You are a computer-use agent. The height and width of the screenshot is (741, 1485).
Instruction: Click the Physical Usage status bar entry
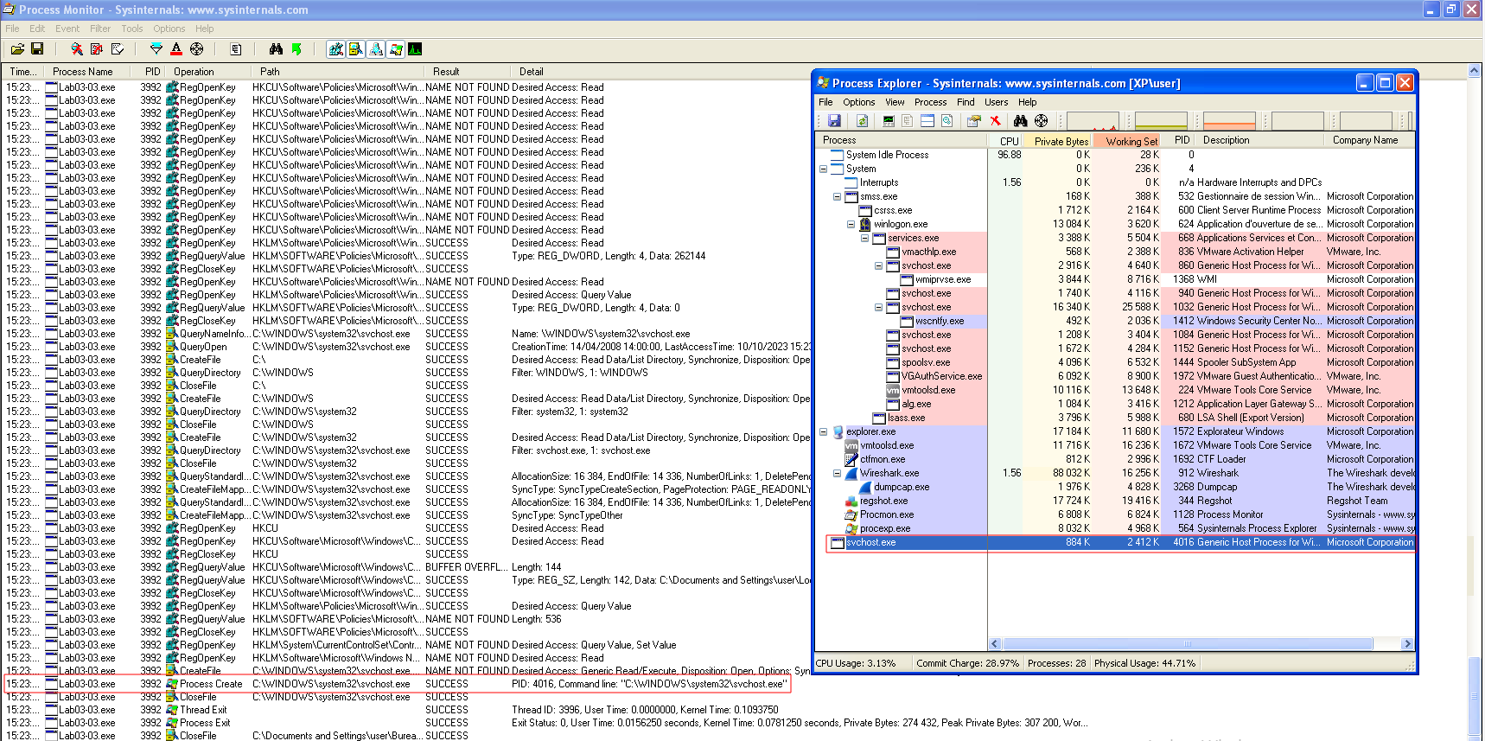(x=1144, y=664)
